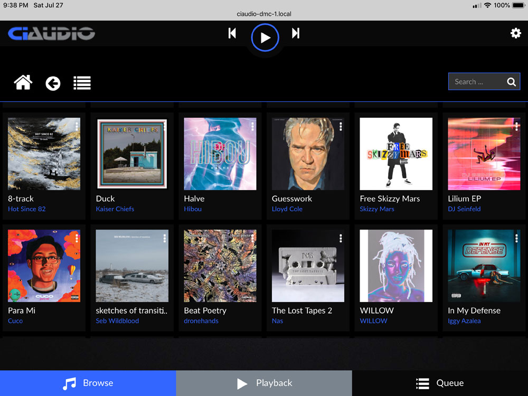Open artist link Lloyd Cole

287,209
